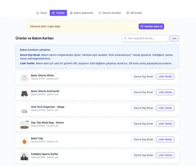
Task: Click the Garanti Kuralları shield icon
Action: click(x=100, y=13)
